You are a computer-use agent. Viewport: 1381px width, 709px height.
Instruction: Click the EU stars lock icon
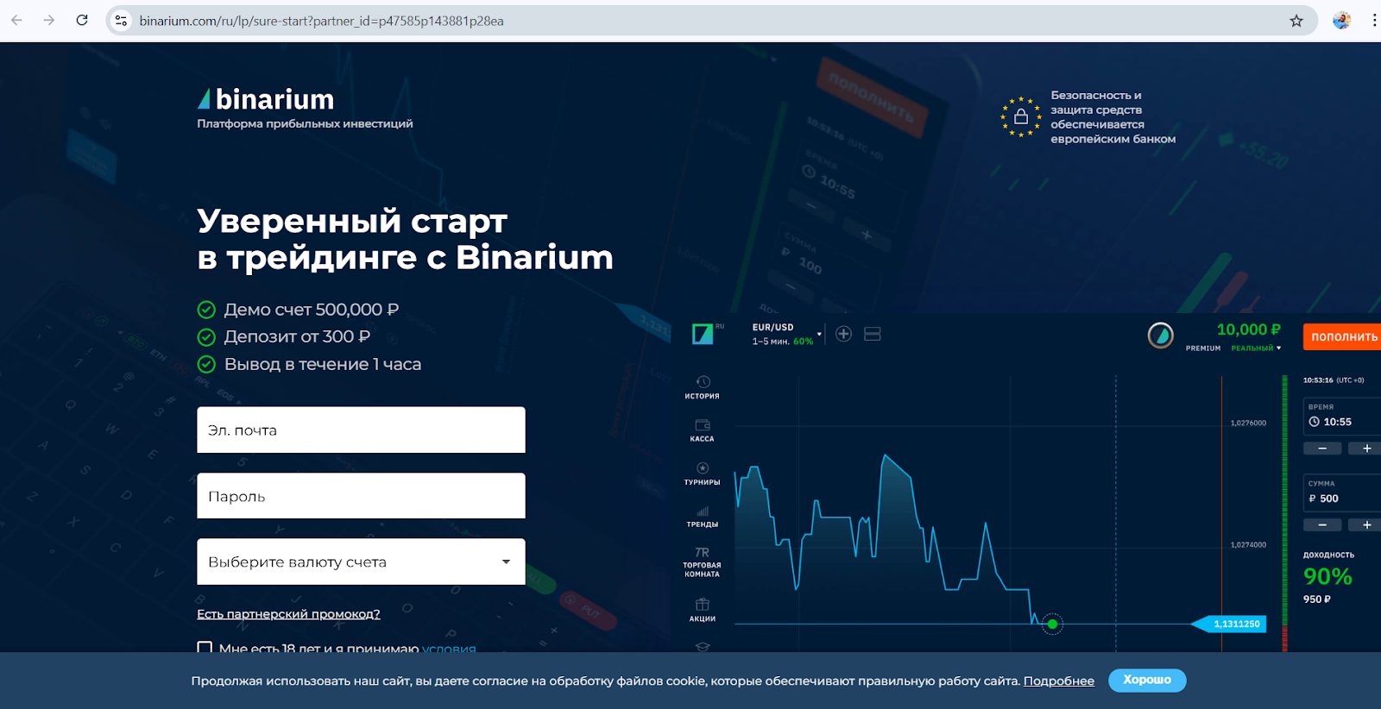coord(1021,116)
